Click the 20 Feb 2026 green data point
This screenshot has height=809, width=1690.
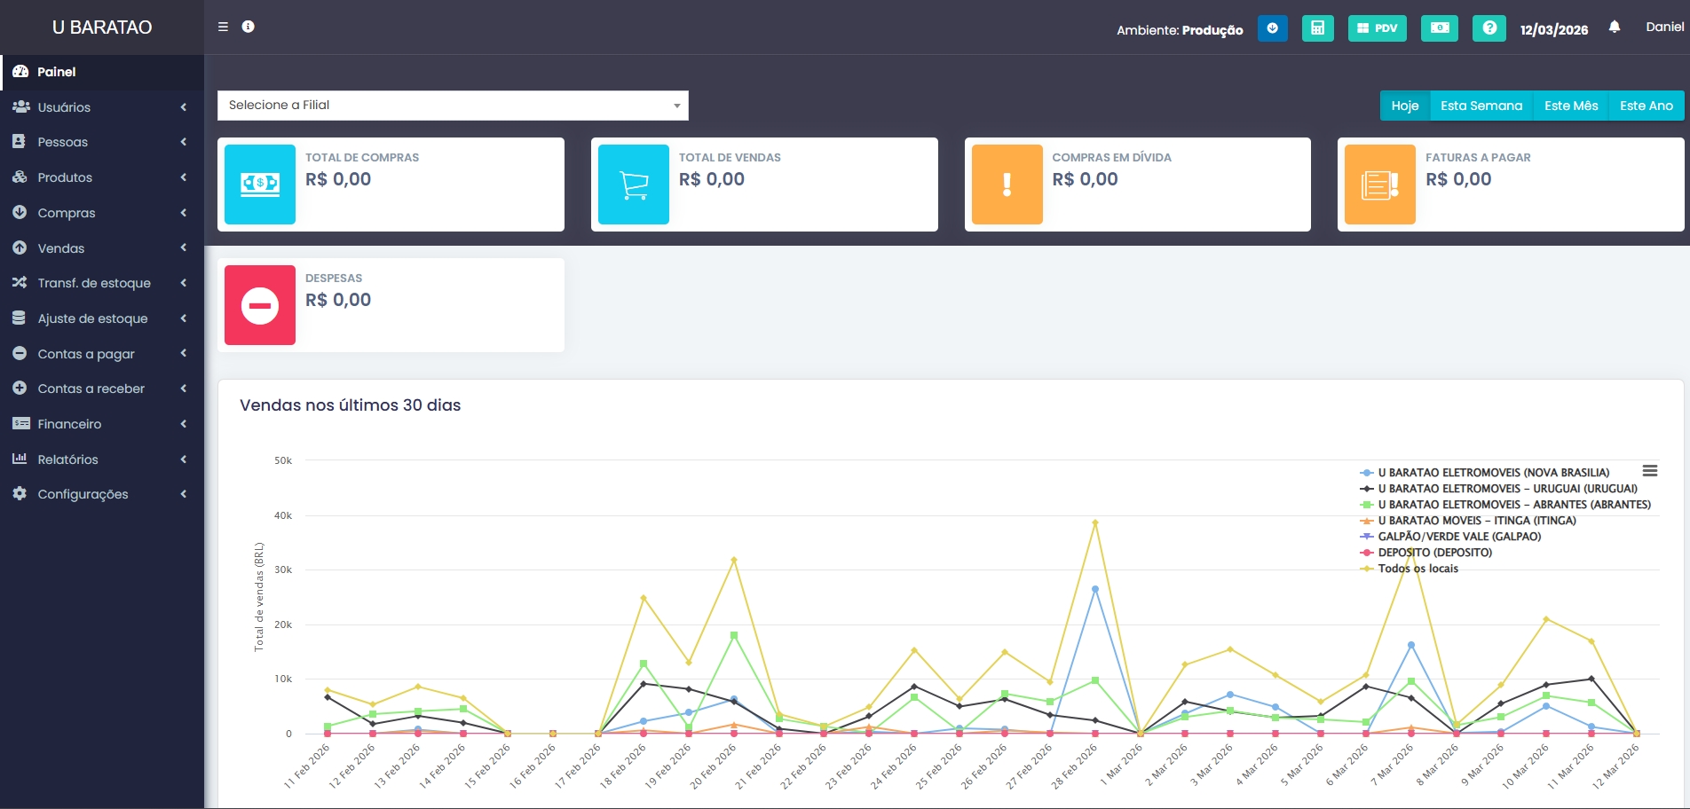click(x=734, y=635)
